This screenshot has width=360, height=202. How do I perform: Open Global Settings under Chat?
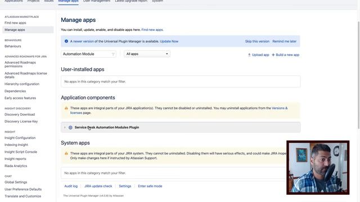tap(16, 182)
